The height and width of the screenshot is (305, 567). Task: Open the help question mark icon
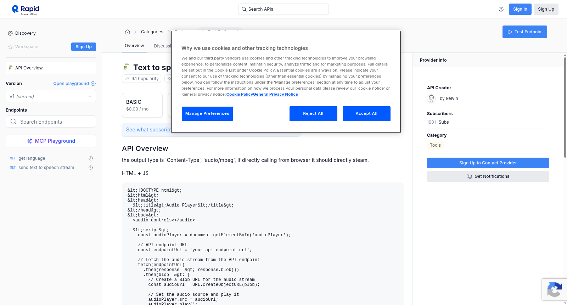point(501,9)
